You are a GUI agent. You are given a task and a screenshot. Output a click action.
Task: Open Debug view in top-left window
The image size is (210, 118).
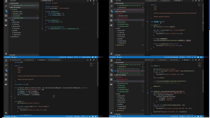tap(6, 16)
